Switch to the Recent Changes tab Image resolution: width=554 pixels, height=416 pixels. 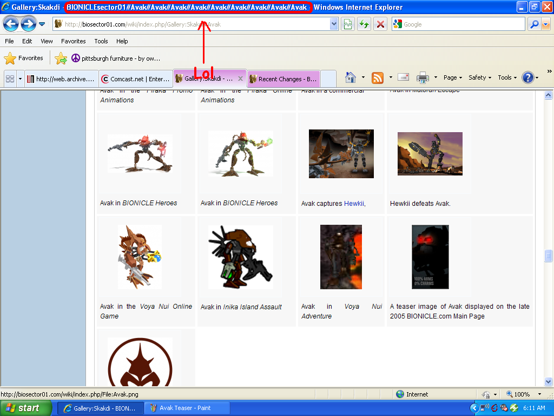tap(283, 78)
